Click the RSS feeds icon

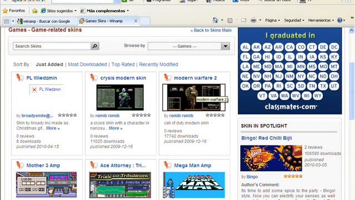(230, 21)
